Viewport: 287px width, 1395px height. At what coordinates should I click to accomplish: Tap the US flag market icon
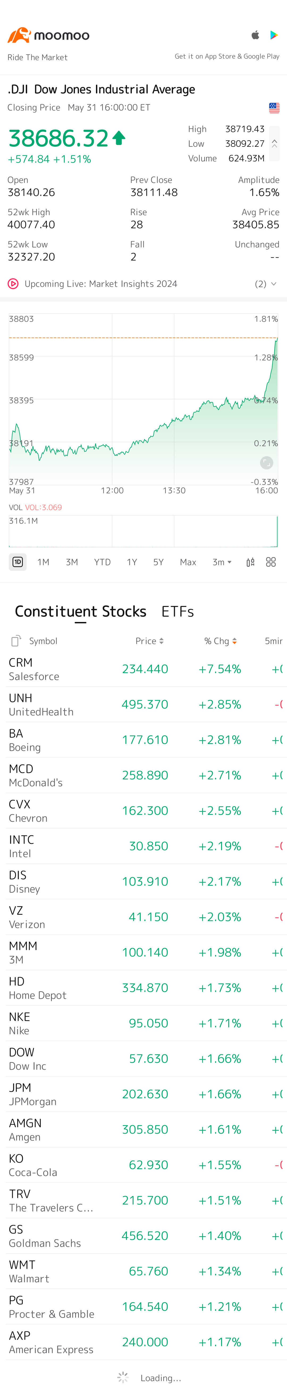[x=274, y=108]
